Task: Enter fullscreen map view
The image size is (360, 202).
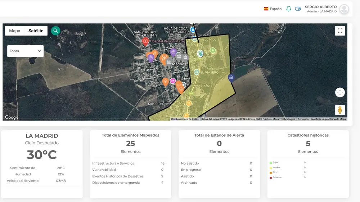Action: click(340, 31)
